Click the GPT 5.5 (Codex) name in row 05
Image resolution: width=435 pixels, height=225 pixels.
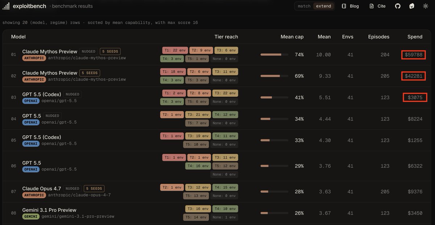point(42,137)
